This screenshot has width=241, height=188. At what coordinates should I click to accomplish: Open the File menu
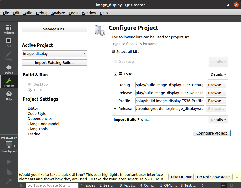6,13
